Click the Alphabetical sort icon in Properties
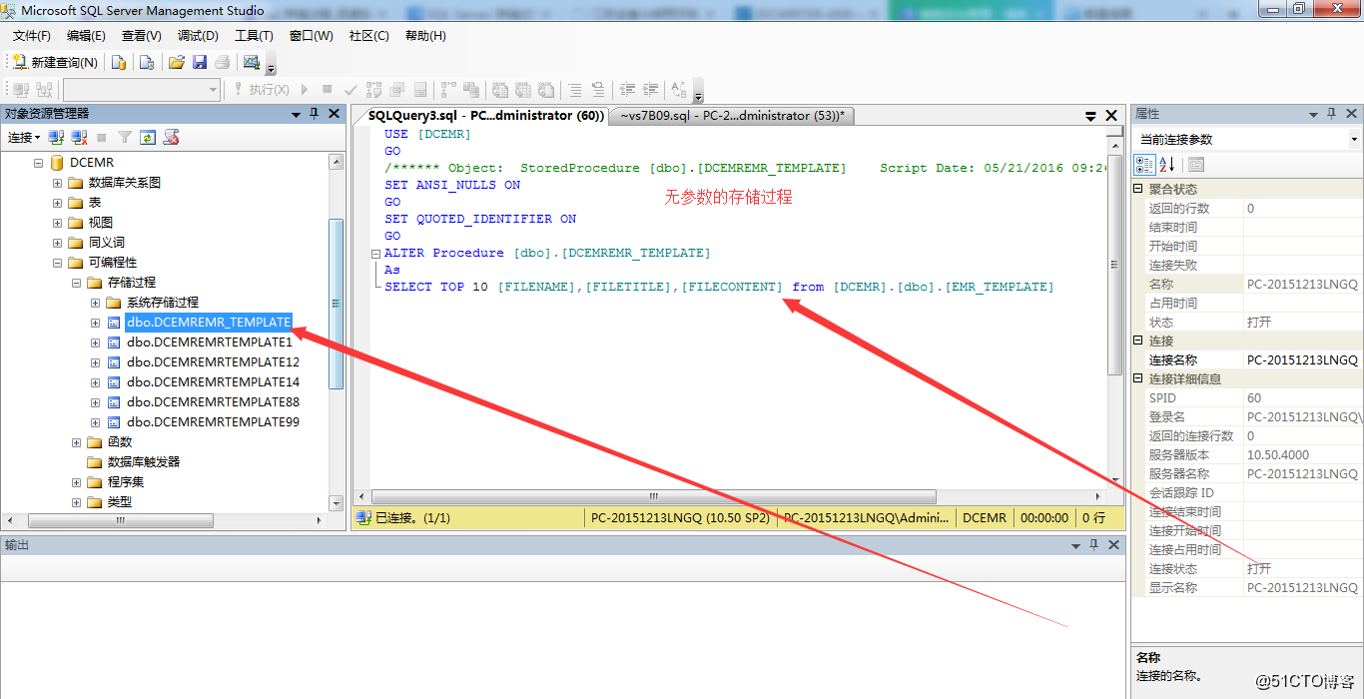The height and width of the screenshot is (699, 1364). (x=1166, y=165)
